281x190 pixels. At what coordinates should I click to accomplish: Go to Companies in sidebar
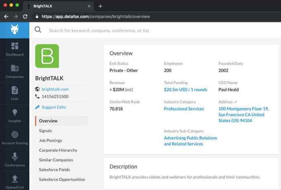[14, 68]
